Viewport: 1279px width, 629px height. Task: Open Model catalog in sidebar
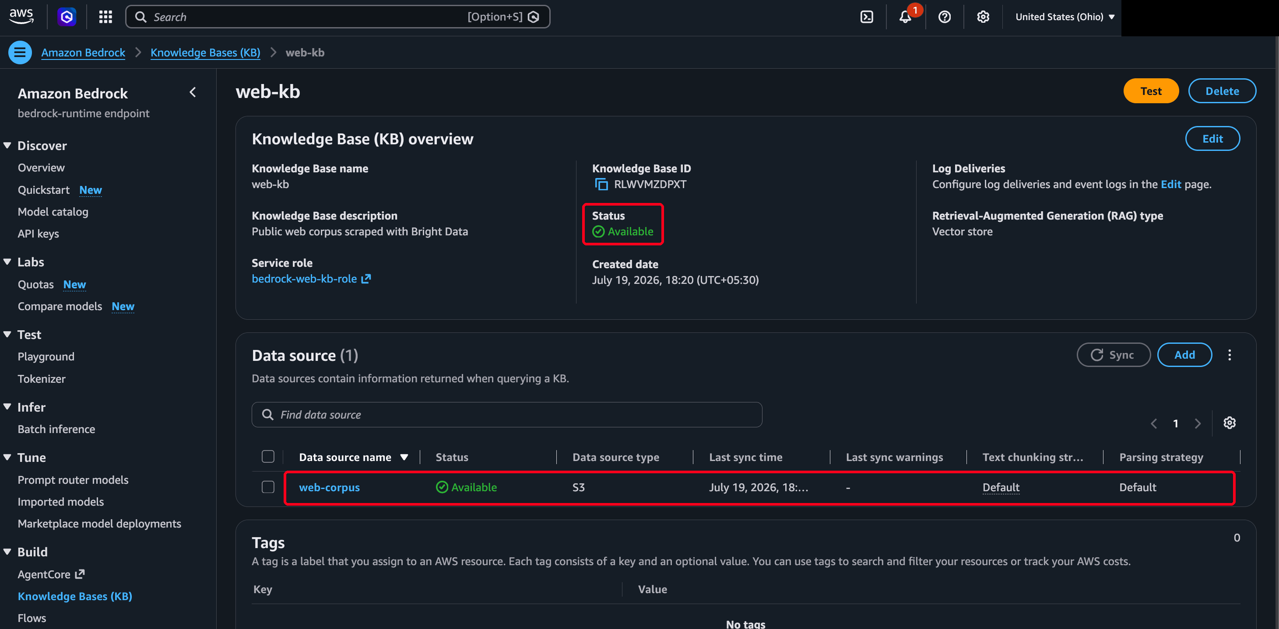pyautogui.click(x=53, y=212)
